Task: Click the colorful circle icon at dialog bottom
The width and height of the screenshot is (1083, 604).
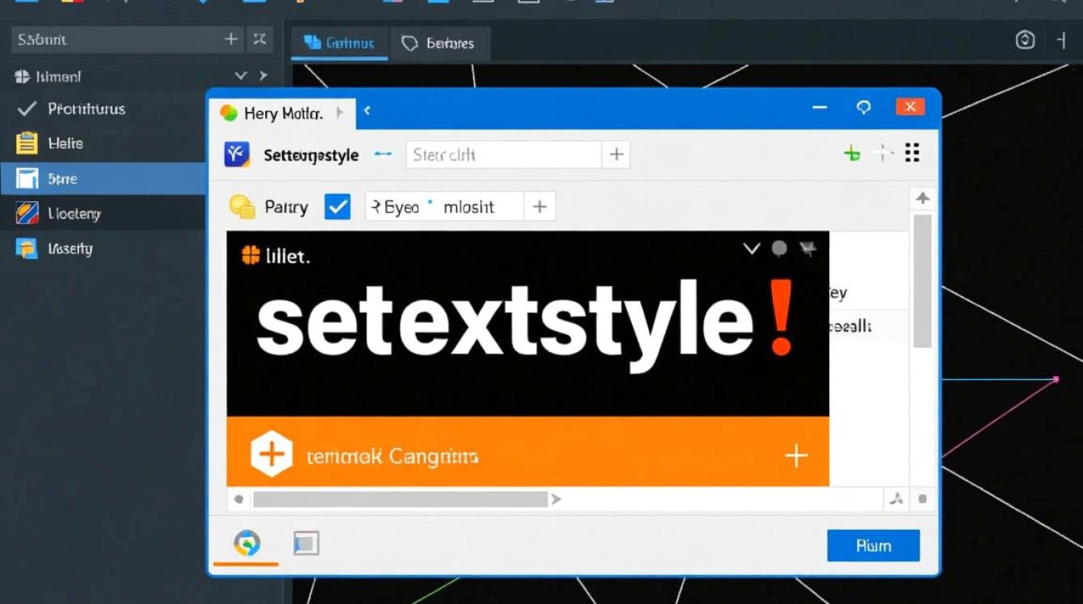Action: click(247, 544)
